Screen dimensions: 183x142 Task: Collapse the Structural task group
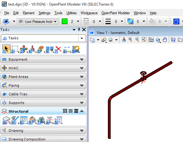pos(82,111)
